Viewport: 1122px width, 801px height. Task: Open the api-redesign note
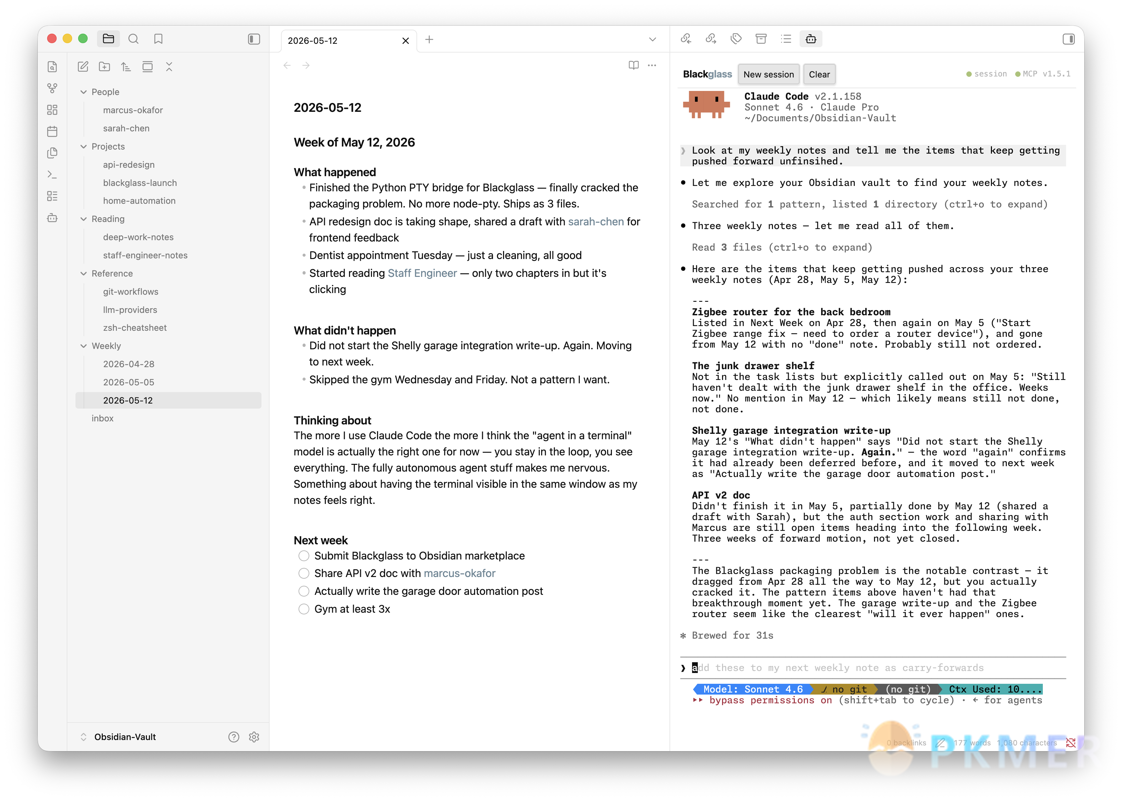tap(129, 165)
